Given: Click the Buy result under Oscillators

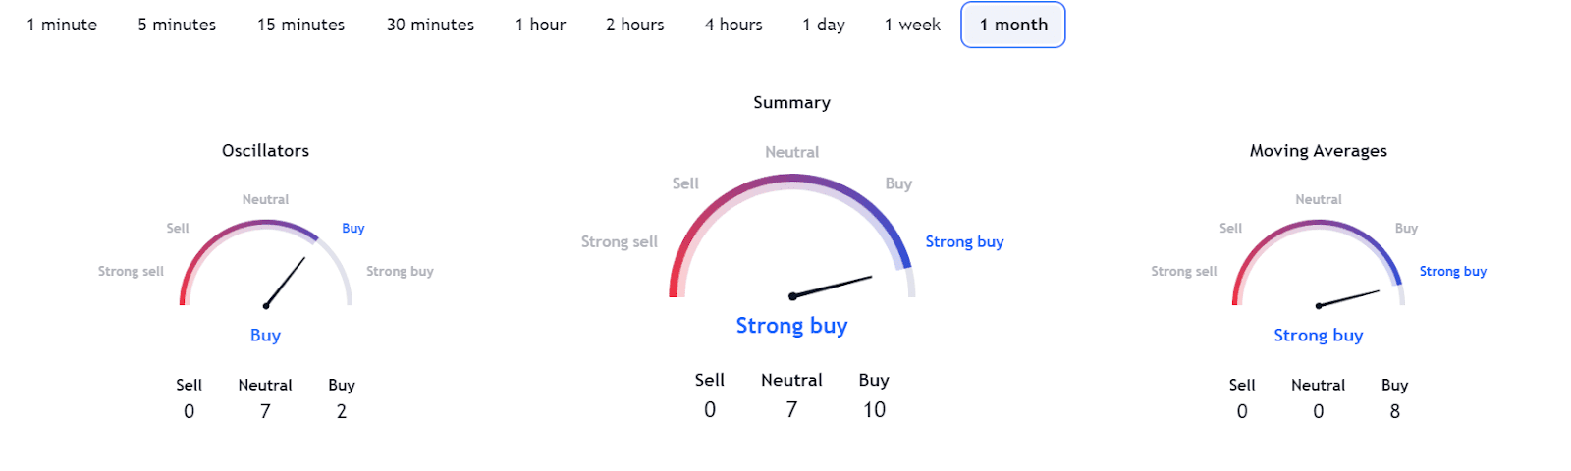Looking at the screenshot, I should 265,336.
